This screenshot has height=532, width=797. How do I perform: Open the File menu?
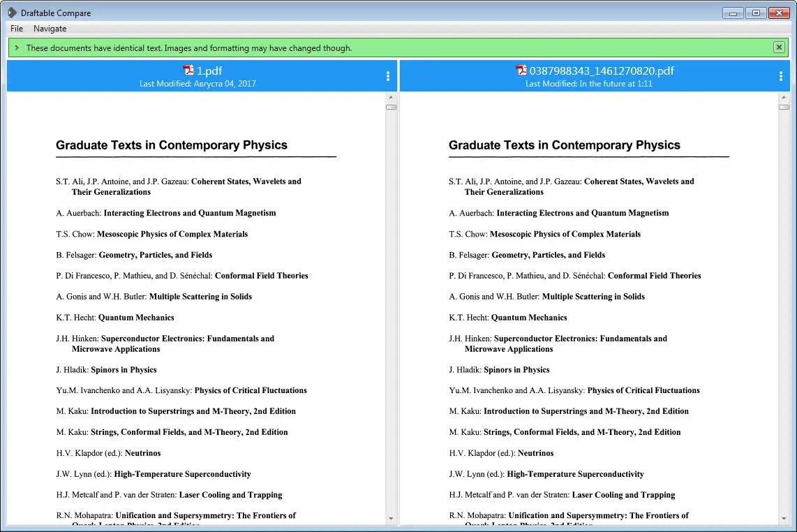tap(16, 29)
